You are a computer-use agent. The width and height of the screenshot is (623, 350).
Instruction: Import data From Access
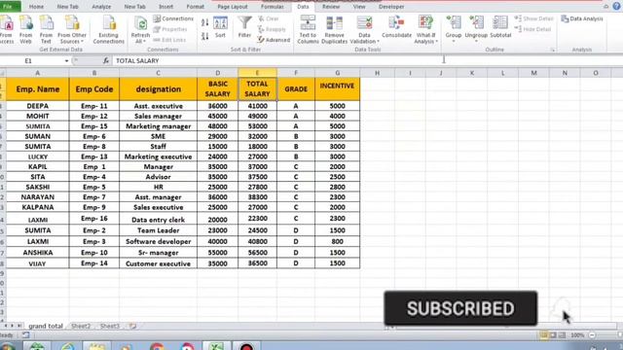(x=7, y=30)
